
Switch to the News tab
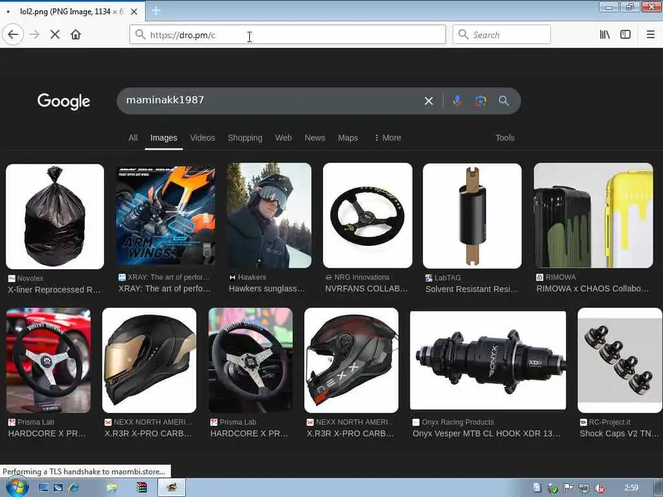pos(315,138)
